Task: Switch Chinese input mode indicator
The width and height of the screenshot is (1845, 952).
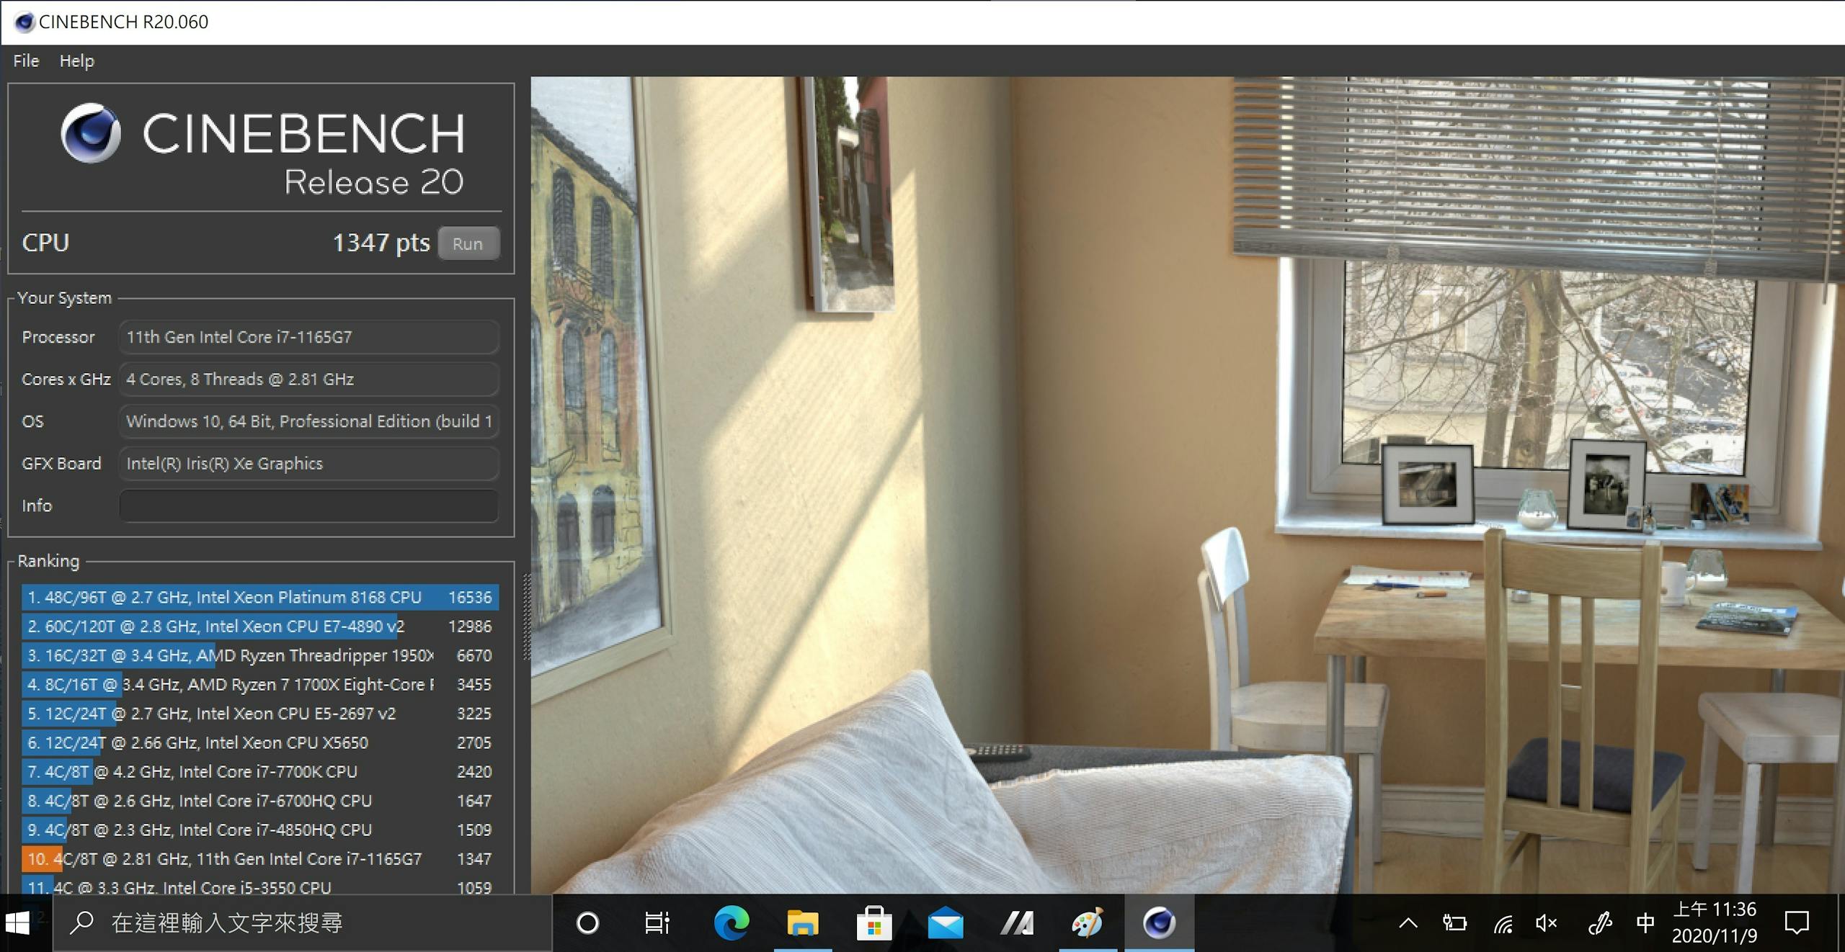Action: 1645,923
